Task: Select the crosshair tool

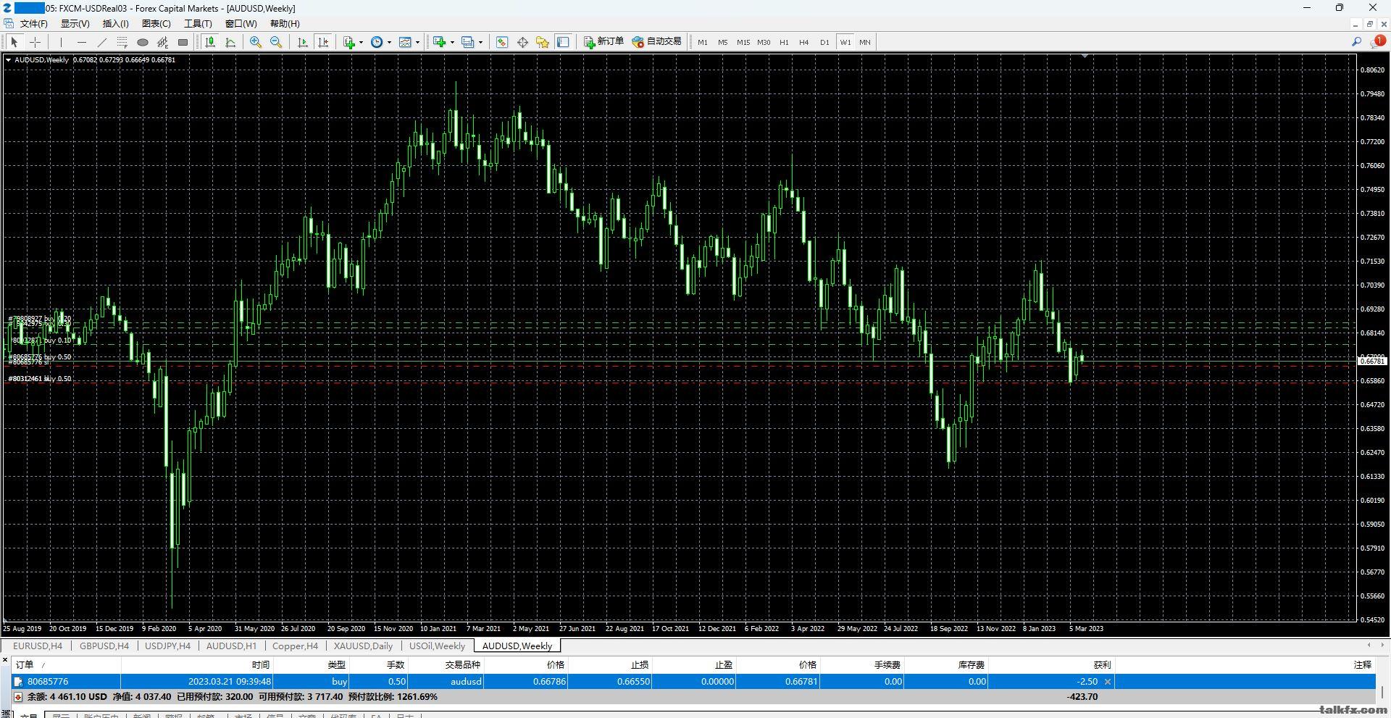Action: [x=35, y=42]
